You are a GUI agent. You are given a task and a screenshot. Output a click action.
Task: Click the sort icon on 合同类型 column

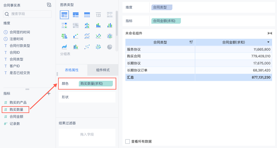[191, 42]
